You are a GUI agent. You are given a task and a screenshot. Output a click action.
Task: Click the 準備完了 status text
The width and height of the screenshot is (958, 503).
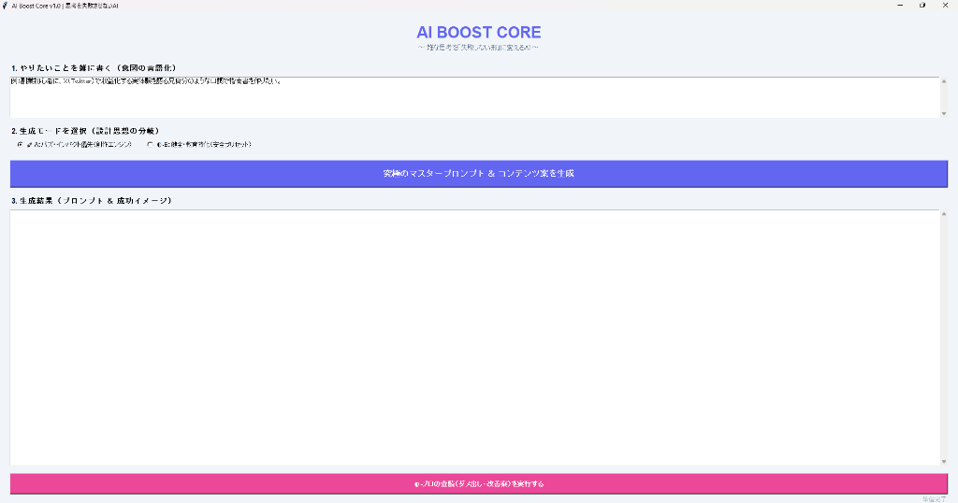[935, 499]
